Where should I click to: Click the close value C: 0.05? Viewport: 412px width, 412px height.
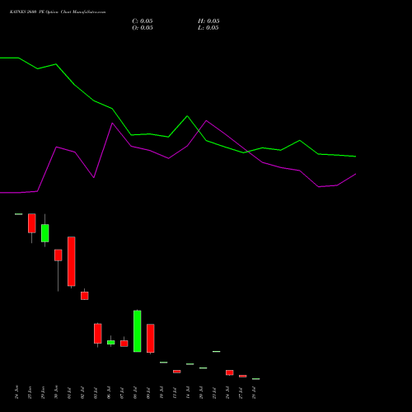(x=143, y=21)
